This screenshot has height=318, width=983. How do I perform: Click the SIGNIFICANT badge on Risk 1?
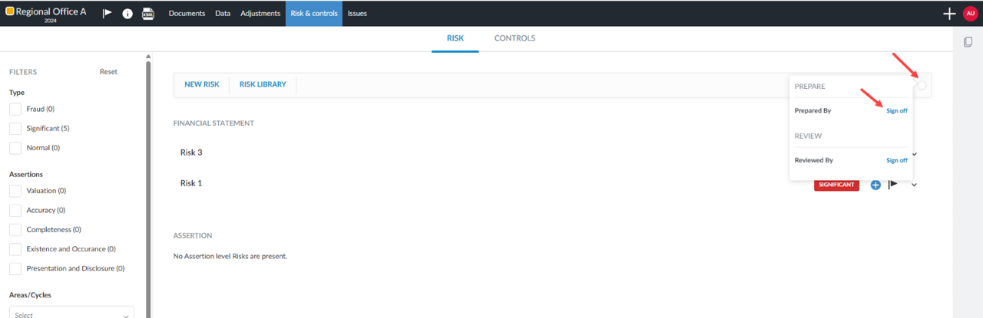point(836,185)
